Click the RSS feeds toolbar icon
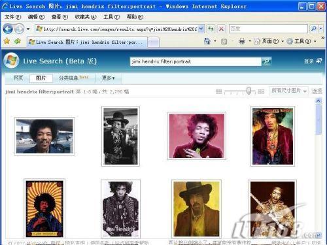This screenshot has width=327, height=245. 224,41
